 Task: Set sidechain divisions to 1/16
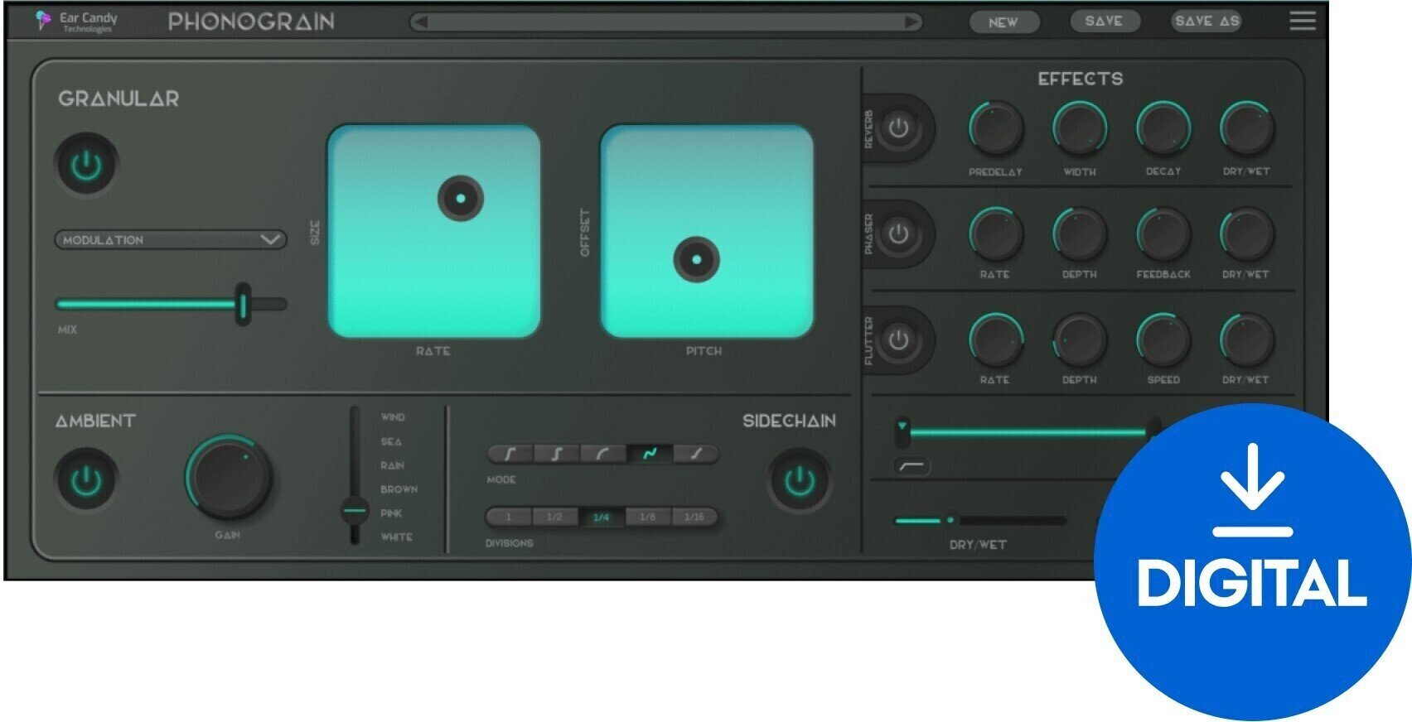(x=694, y=517)
